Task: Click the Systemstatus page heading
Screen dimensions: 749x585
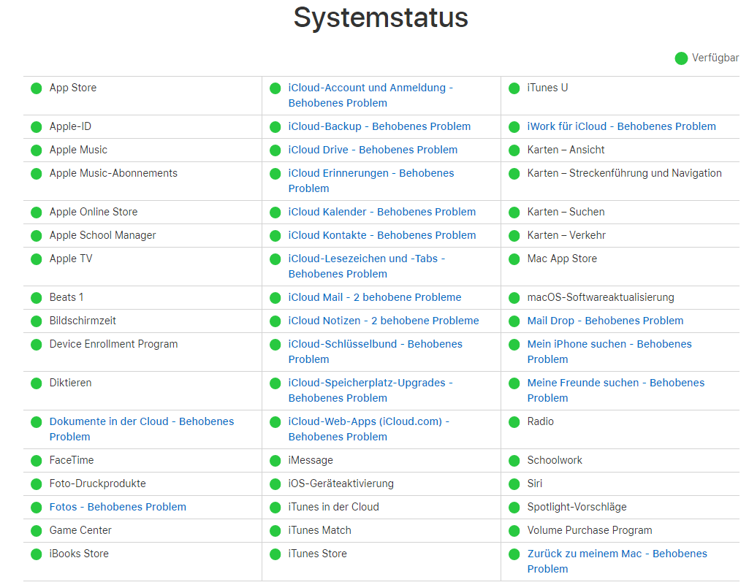Action: pyautogui.click(x=381, y=18)
